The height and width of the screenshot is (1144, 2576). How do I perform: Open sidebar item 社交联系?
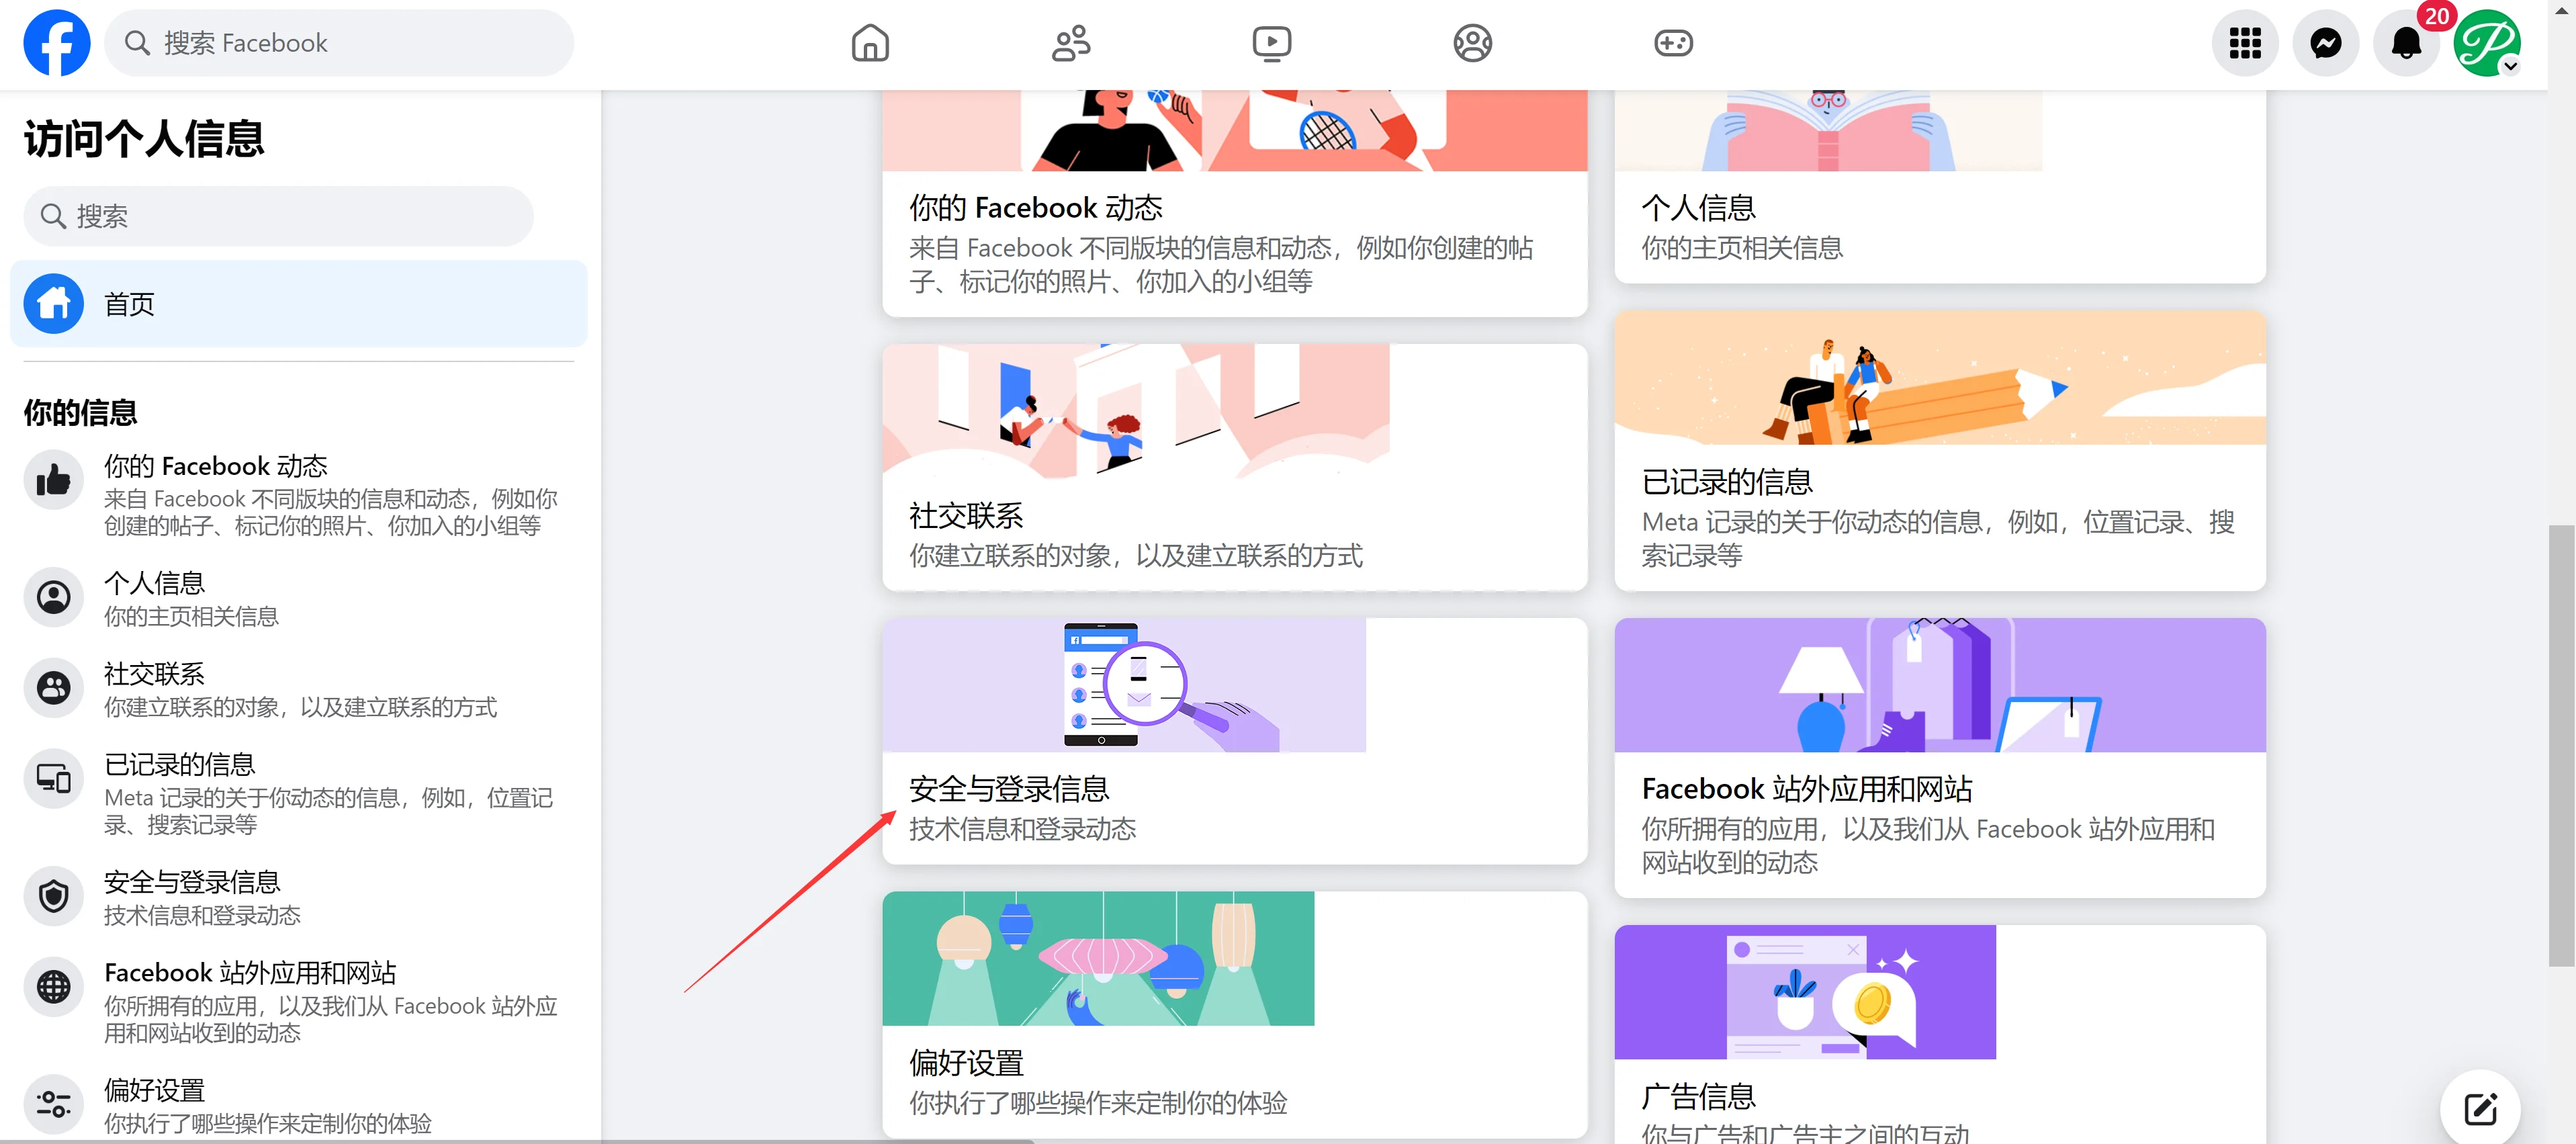[299, 689]
